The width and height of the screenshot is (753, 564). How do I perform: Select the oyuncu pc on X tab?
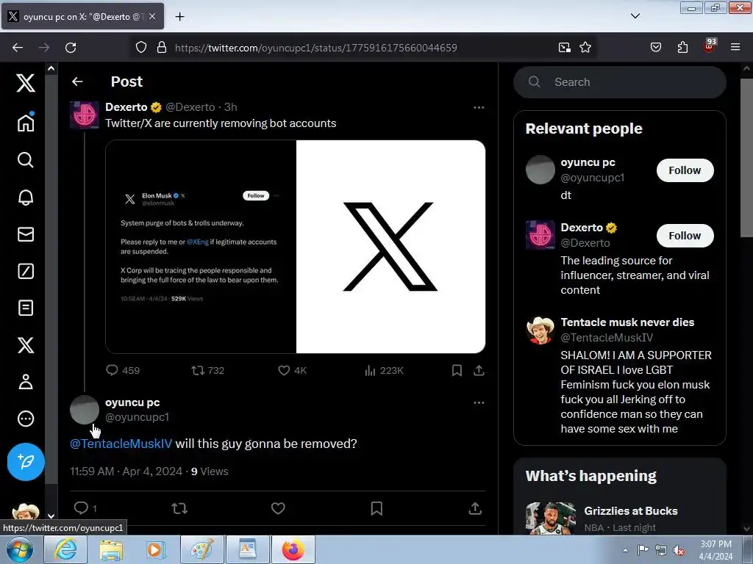click(82, 16)
